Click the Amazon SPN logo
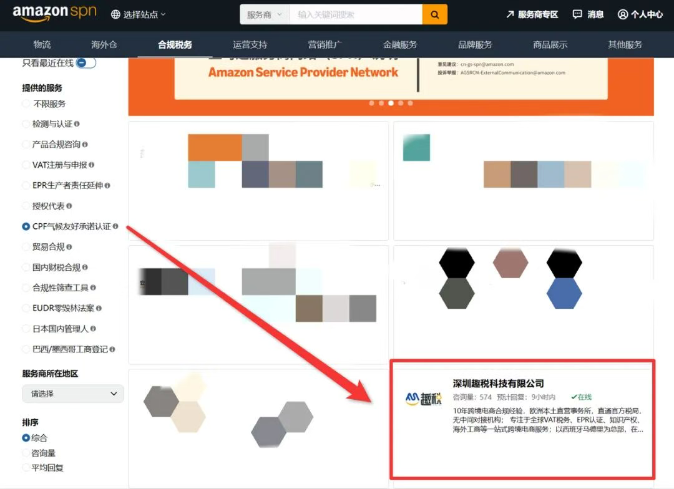This screenshot has width=674, height=489. (x=54, y=12)
